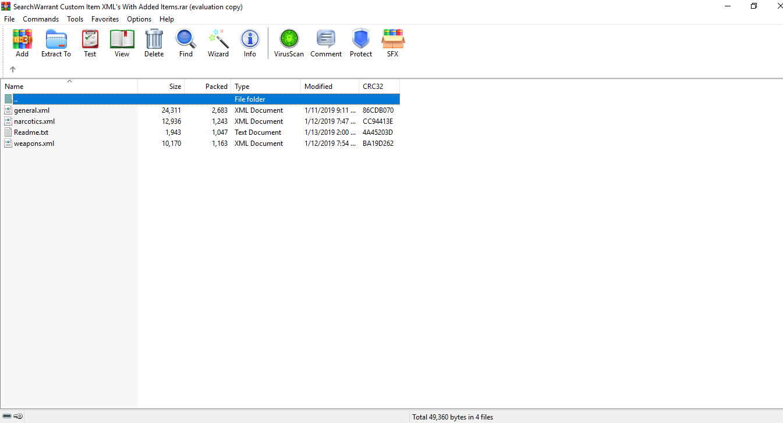Click the Extract To toolbar icon
Image resolution: width=783 pixels, height=423 pixels.
point(56,43)
